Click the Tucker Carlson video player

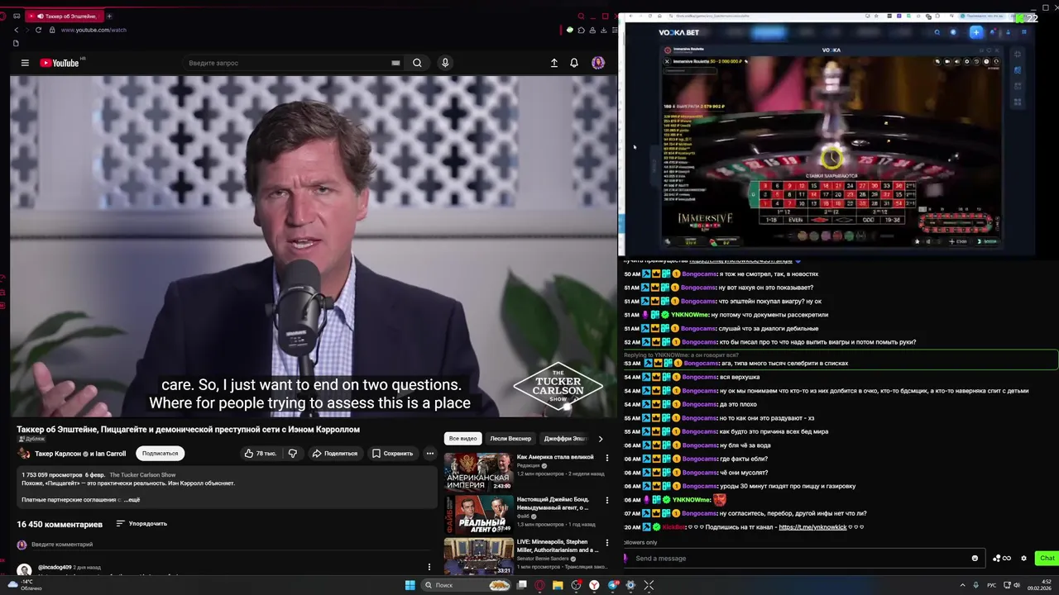[313, 246]
